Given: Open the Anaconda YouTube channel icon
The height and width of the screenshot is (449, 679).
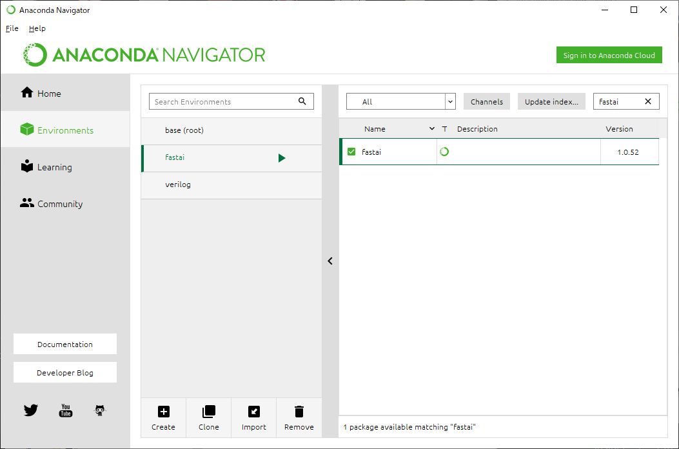Looking at the screenshot, I should [65, 410].
